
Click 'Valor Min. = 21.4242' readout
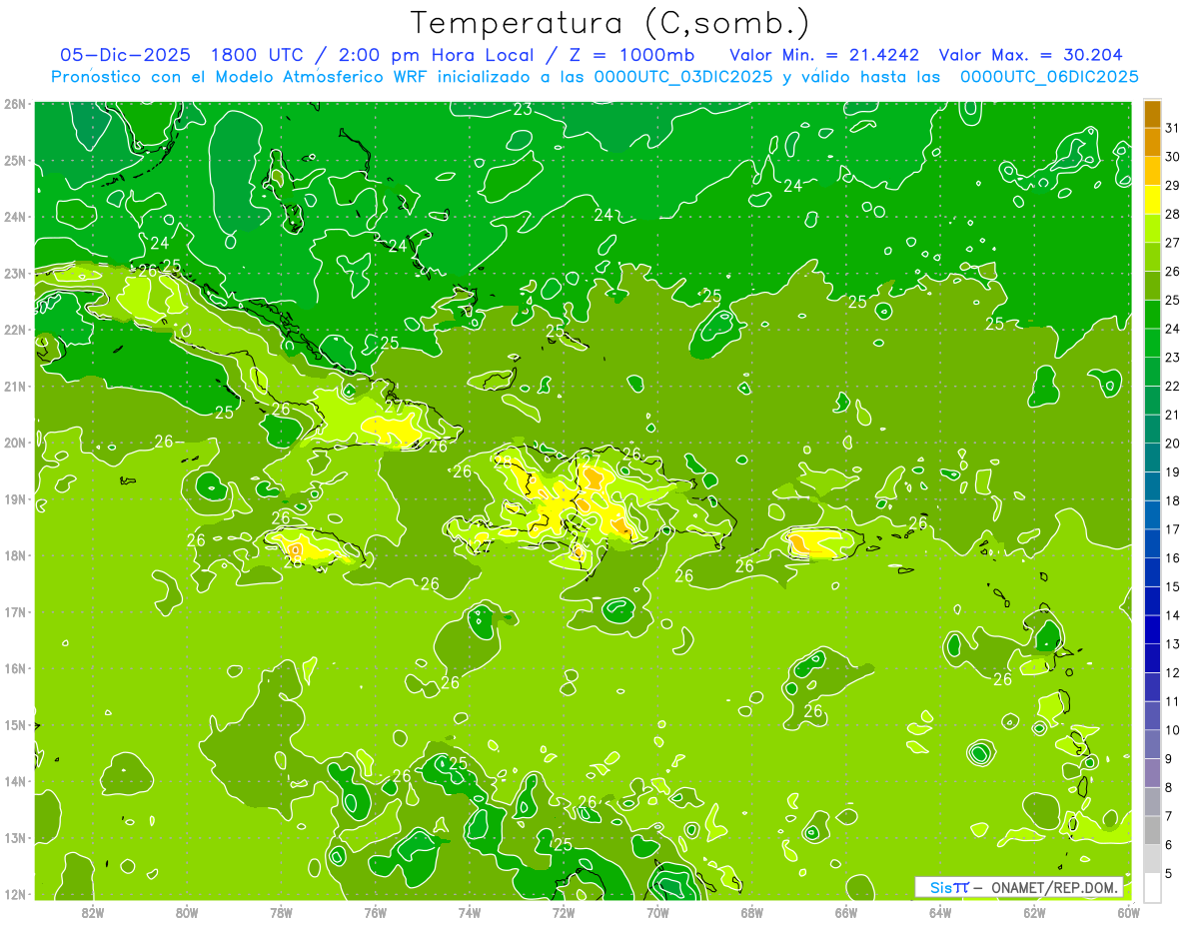pyautogui.click(x=824, y=55)
